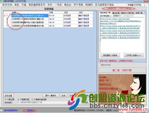Click the 全选 button
Image resolution: width=149 pixels, height=113 pixels.
pyautogui.click(x=63, y=95)
